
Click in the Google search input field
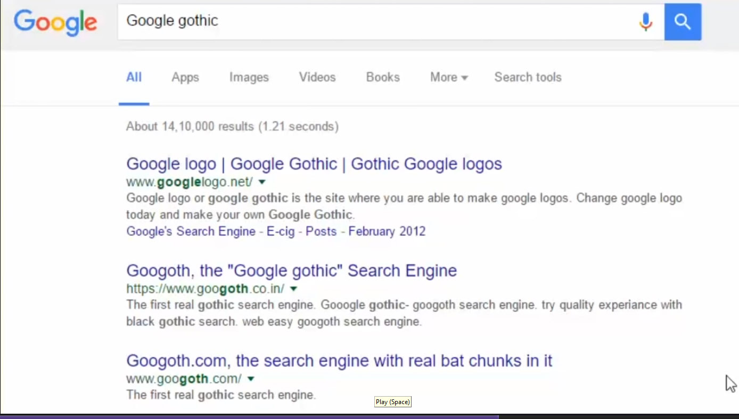click(373, 21)
